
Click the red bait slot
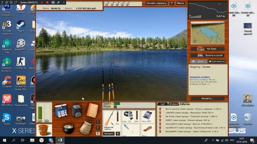[147, 130]
